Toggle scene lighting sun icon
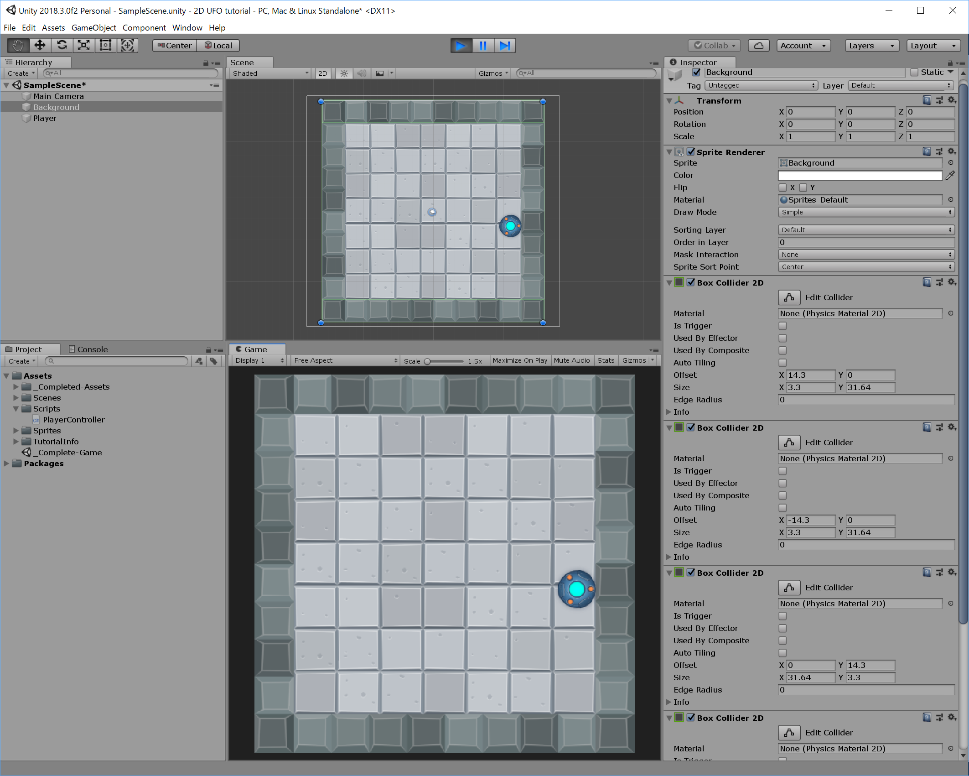Image resolution: width=969 pixels, height=776 pixels. (344, 73)
